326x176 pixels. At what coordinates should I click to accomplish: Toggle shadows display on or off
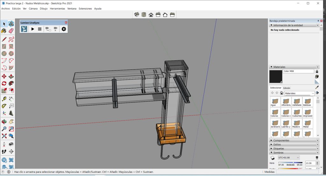(x=273, y=158)
